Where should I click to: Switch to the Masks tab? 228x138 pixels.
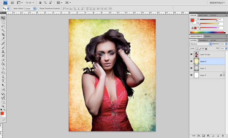pos(207,36)
